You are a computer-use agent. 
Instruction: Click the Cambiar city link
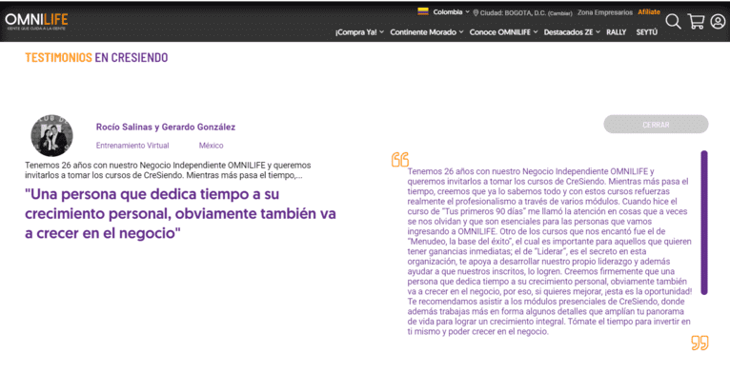pos(560,13)
